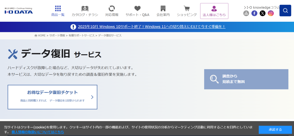Open 個人情報の取扱いについてはこちら link
Viewport: 294px width, 136px height.
click(38, 132)
